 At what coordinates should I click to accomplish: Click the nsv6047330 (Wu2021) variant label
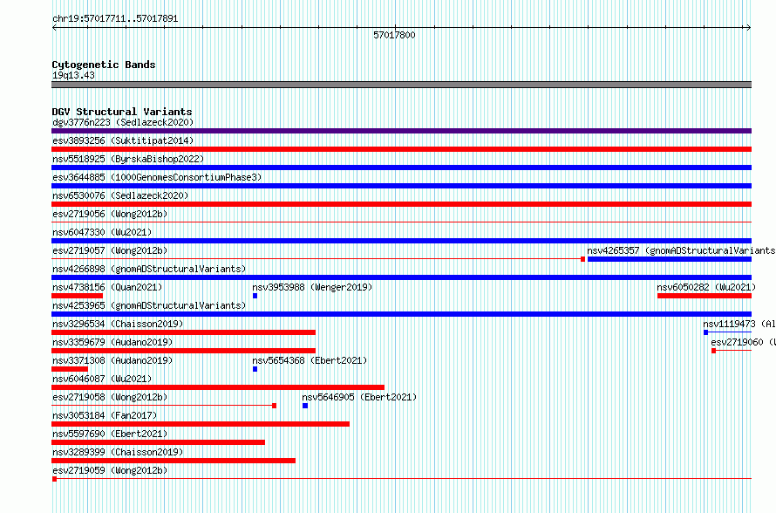tap(102, 232)
